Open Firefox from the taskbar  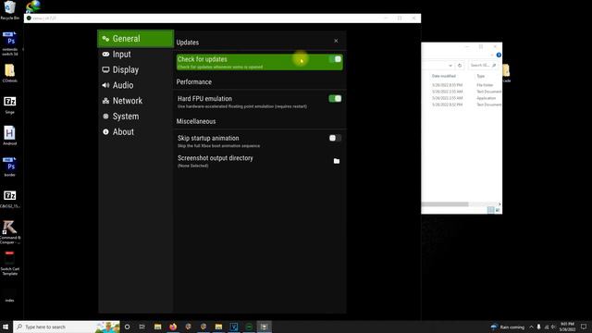click(173, 327)
